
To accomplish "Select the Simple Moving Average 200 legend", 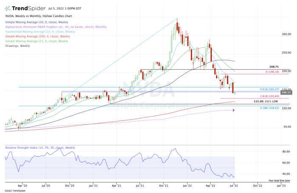I will tap(36, 36).
